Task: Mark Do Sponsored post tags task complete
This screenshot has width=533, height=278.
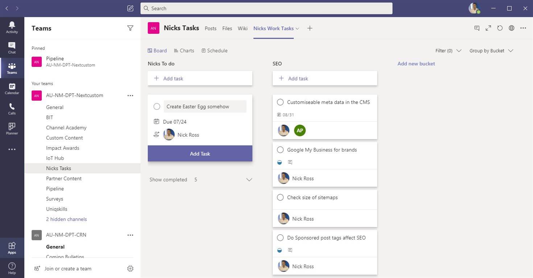Action: pos(280,238)
